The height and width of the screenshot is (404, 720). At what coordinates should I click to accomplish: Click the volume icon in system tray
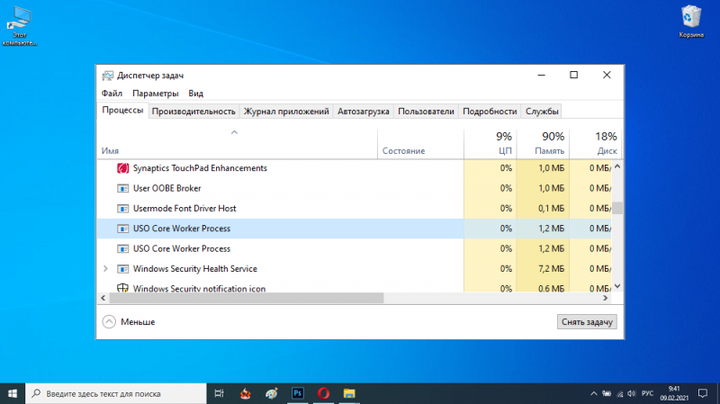coord(632,393)
